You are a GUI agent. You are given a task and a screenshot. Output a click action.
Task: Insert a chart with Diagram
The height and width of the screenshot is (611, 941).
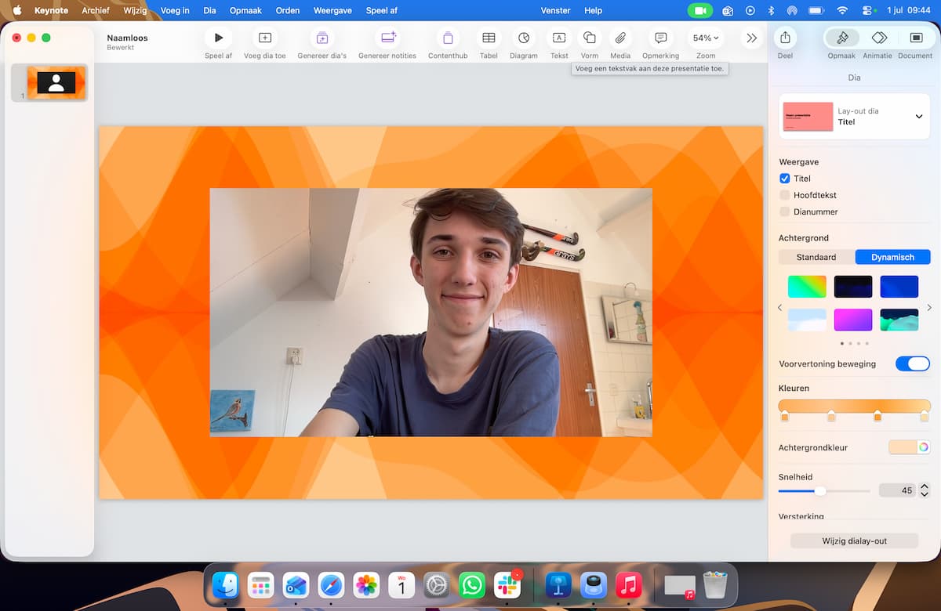[x=524, y=38]
